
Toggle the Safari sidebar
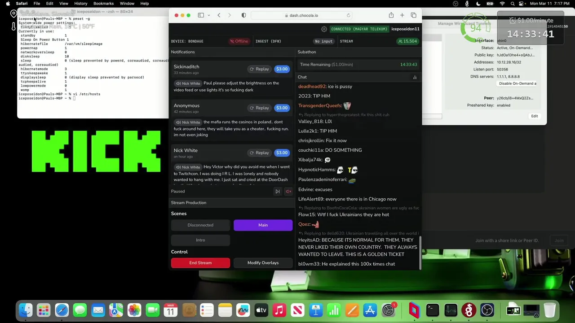[x=201, y=15]
